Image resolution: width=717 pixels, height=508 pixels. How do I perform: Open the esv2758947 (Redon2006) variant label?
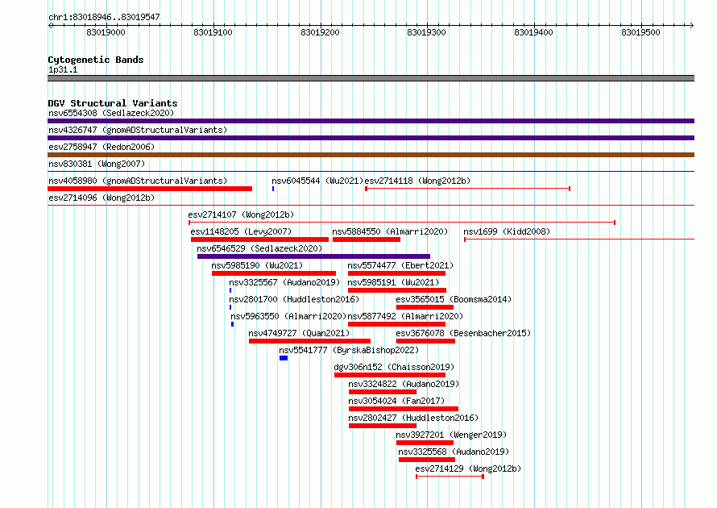coord(102,147)
